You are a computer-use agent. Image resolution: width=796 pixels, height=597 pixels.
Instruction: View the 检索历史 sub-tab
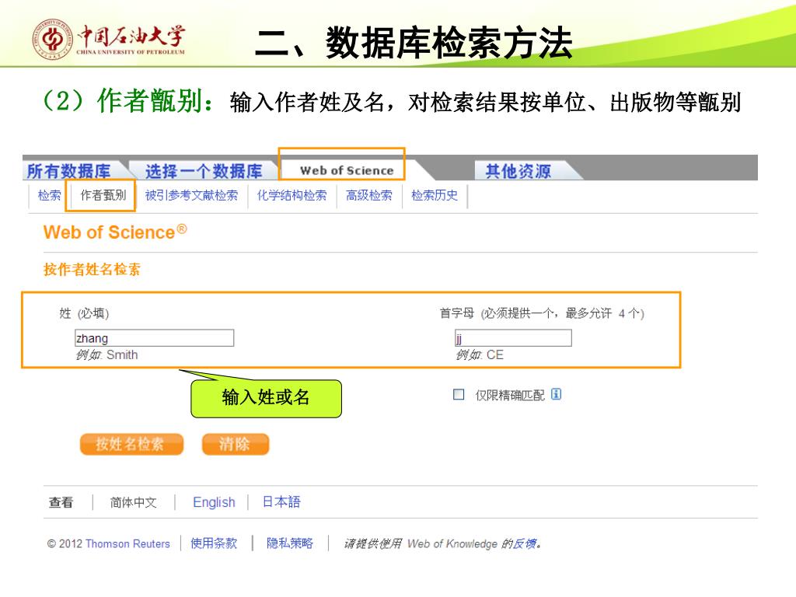point(435,195)
